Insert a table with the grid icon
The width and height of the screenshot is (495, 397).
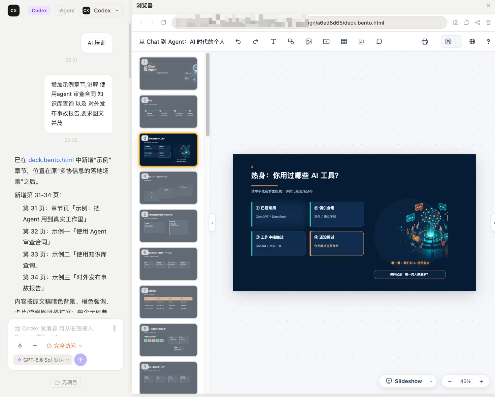pyautogui.click(x=344, y=42)
